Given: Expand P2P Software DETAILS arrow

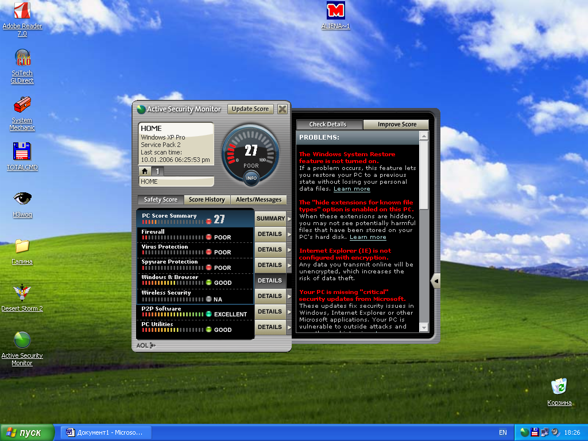Looking at the screenshot, I should pos(289,312).
